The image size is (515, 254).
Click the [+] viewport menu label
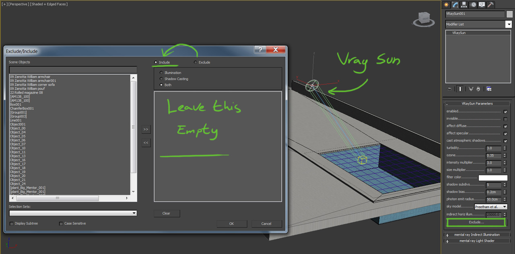pos(4,4)
